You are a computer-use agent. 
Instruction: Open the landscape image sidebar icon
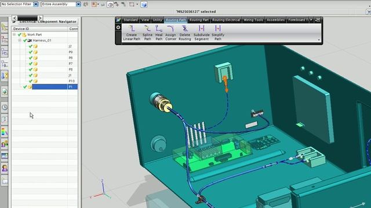pos(5,156)
